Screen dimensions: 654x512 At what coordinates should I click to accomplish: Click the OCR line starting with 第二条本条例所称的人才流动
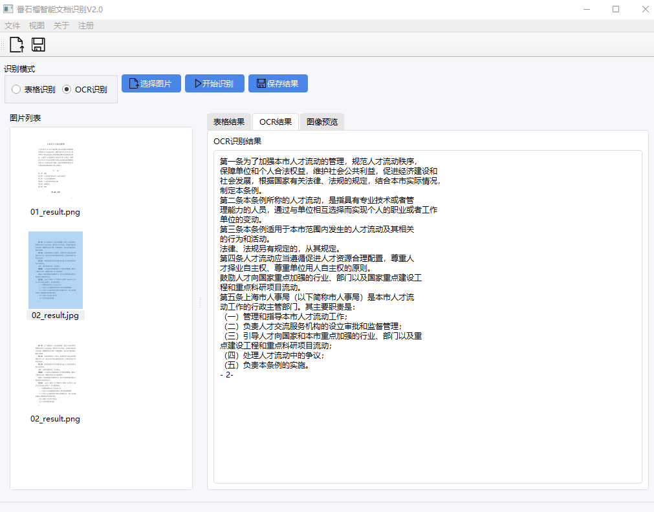click(x=317, y=200)
